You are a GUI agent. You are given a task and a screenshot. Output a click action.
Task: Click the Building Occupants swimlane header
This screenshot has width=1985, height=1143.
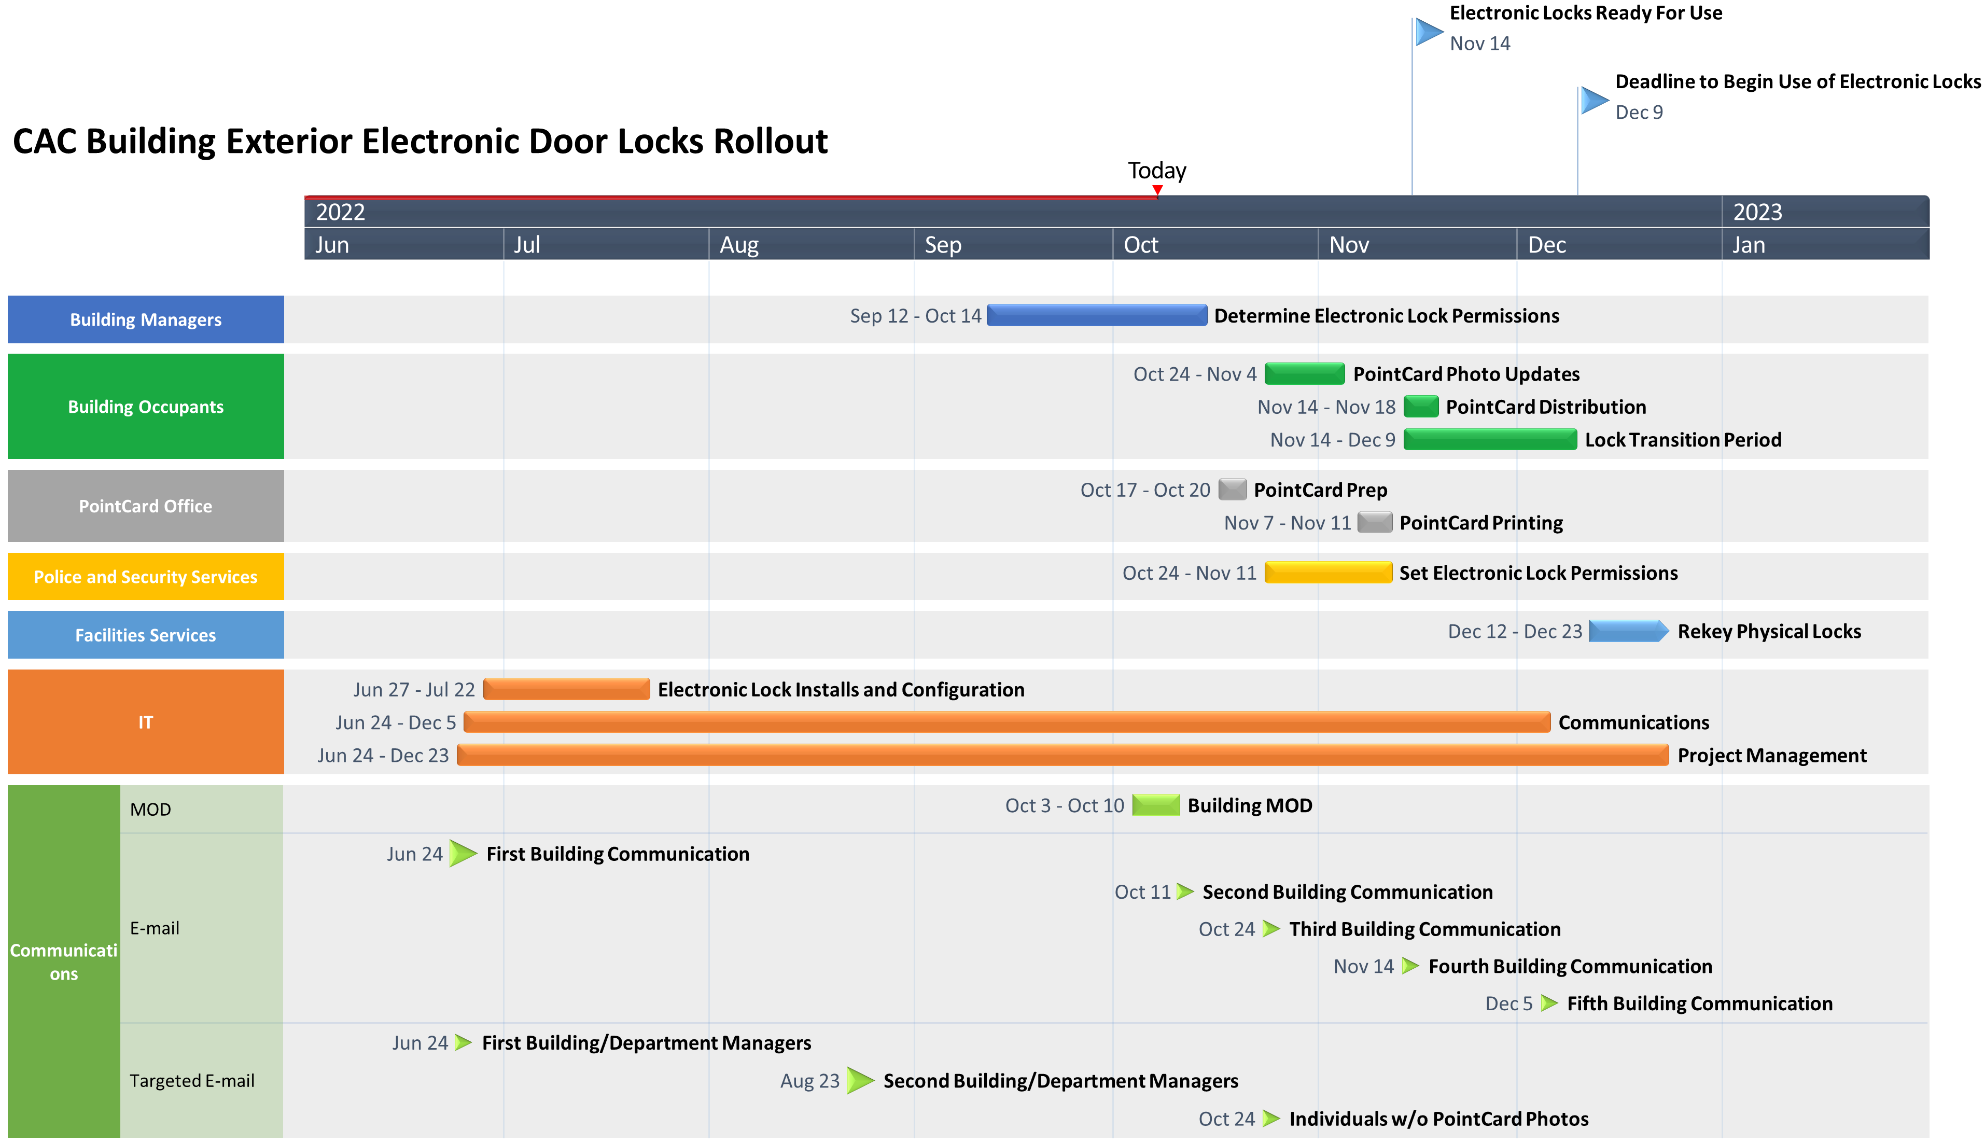click(146, 407)
